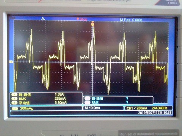Select the M 10.0ms timebase readout
The width and height of the screenshot is (182, 136).
pyautogui.click(x=93, y=108)
